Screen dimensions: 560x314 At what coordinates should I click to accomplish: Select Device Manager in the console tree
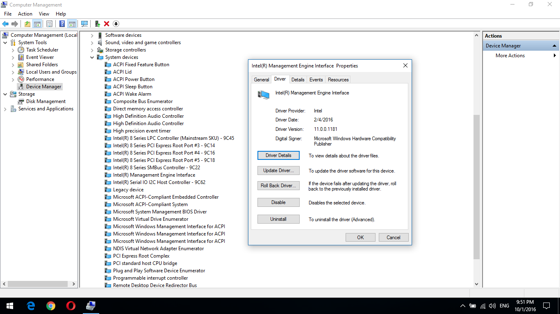[43, 87]
